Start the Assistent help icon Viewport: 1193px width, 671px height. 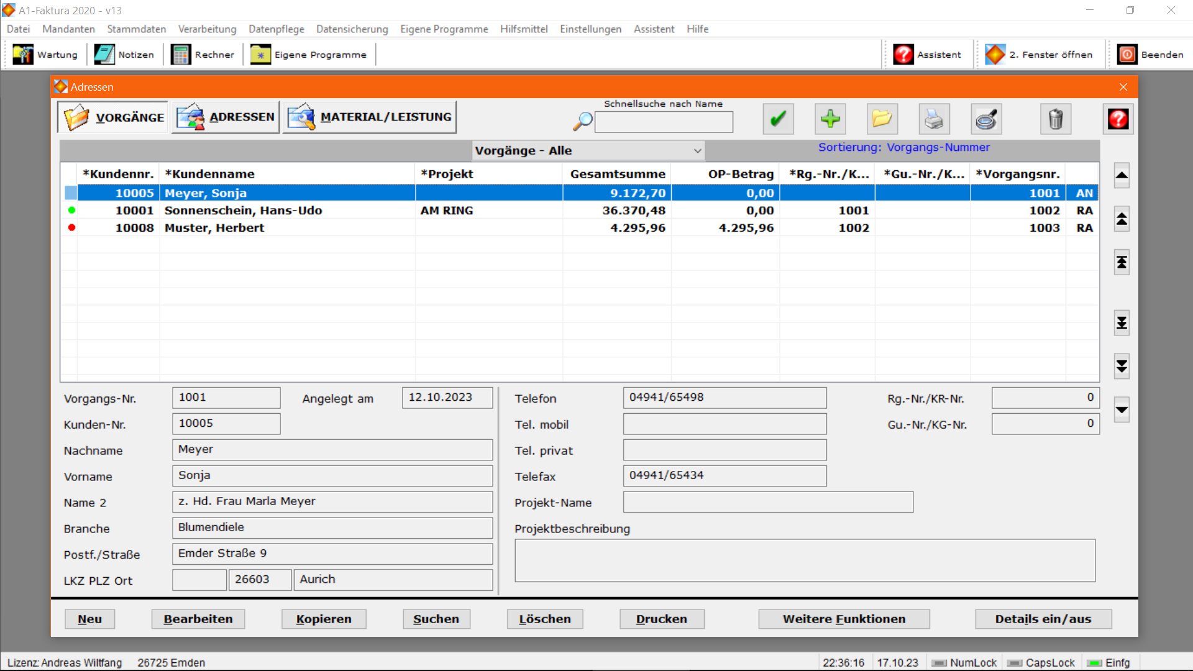click(x=927, y=55)
